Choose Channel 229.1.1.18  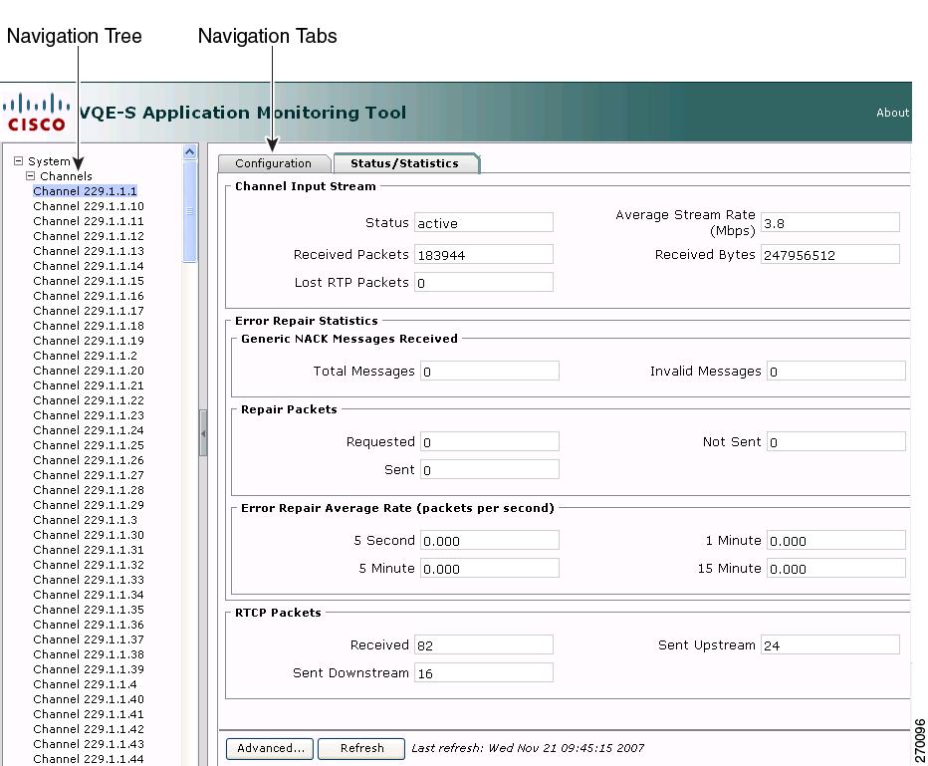coord(89,326)
